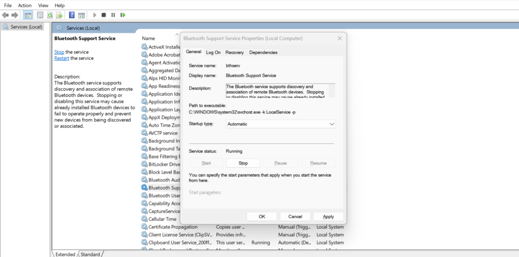Click the gear icon of BitLocker Drive service
Image resolution: width=519 pixels, height=257 pixels.
(144, 164)
